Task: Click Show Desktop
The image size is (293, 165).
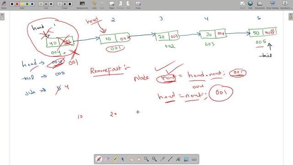Action: coord(272,5)
